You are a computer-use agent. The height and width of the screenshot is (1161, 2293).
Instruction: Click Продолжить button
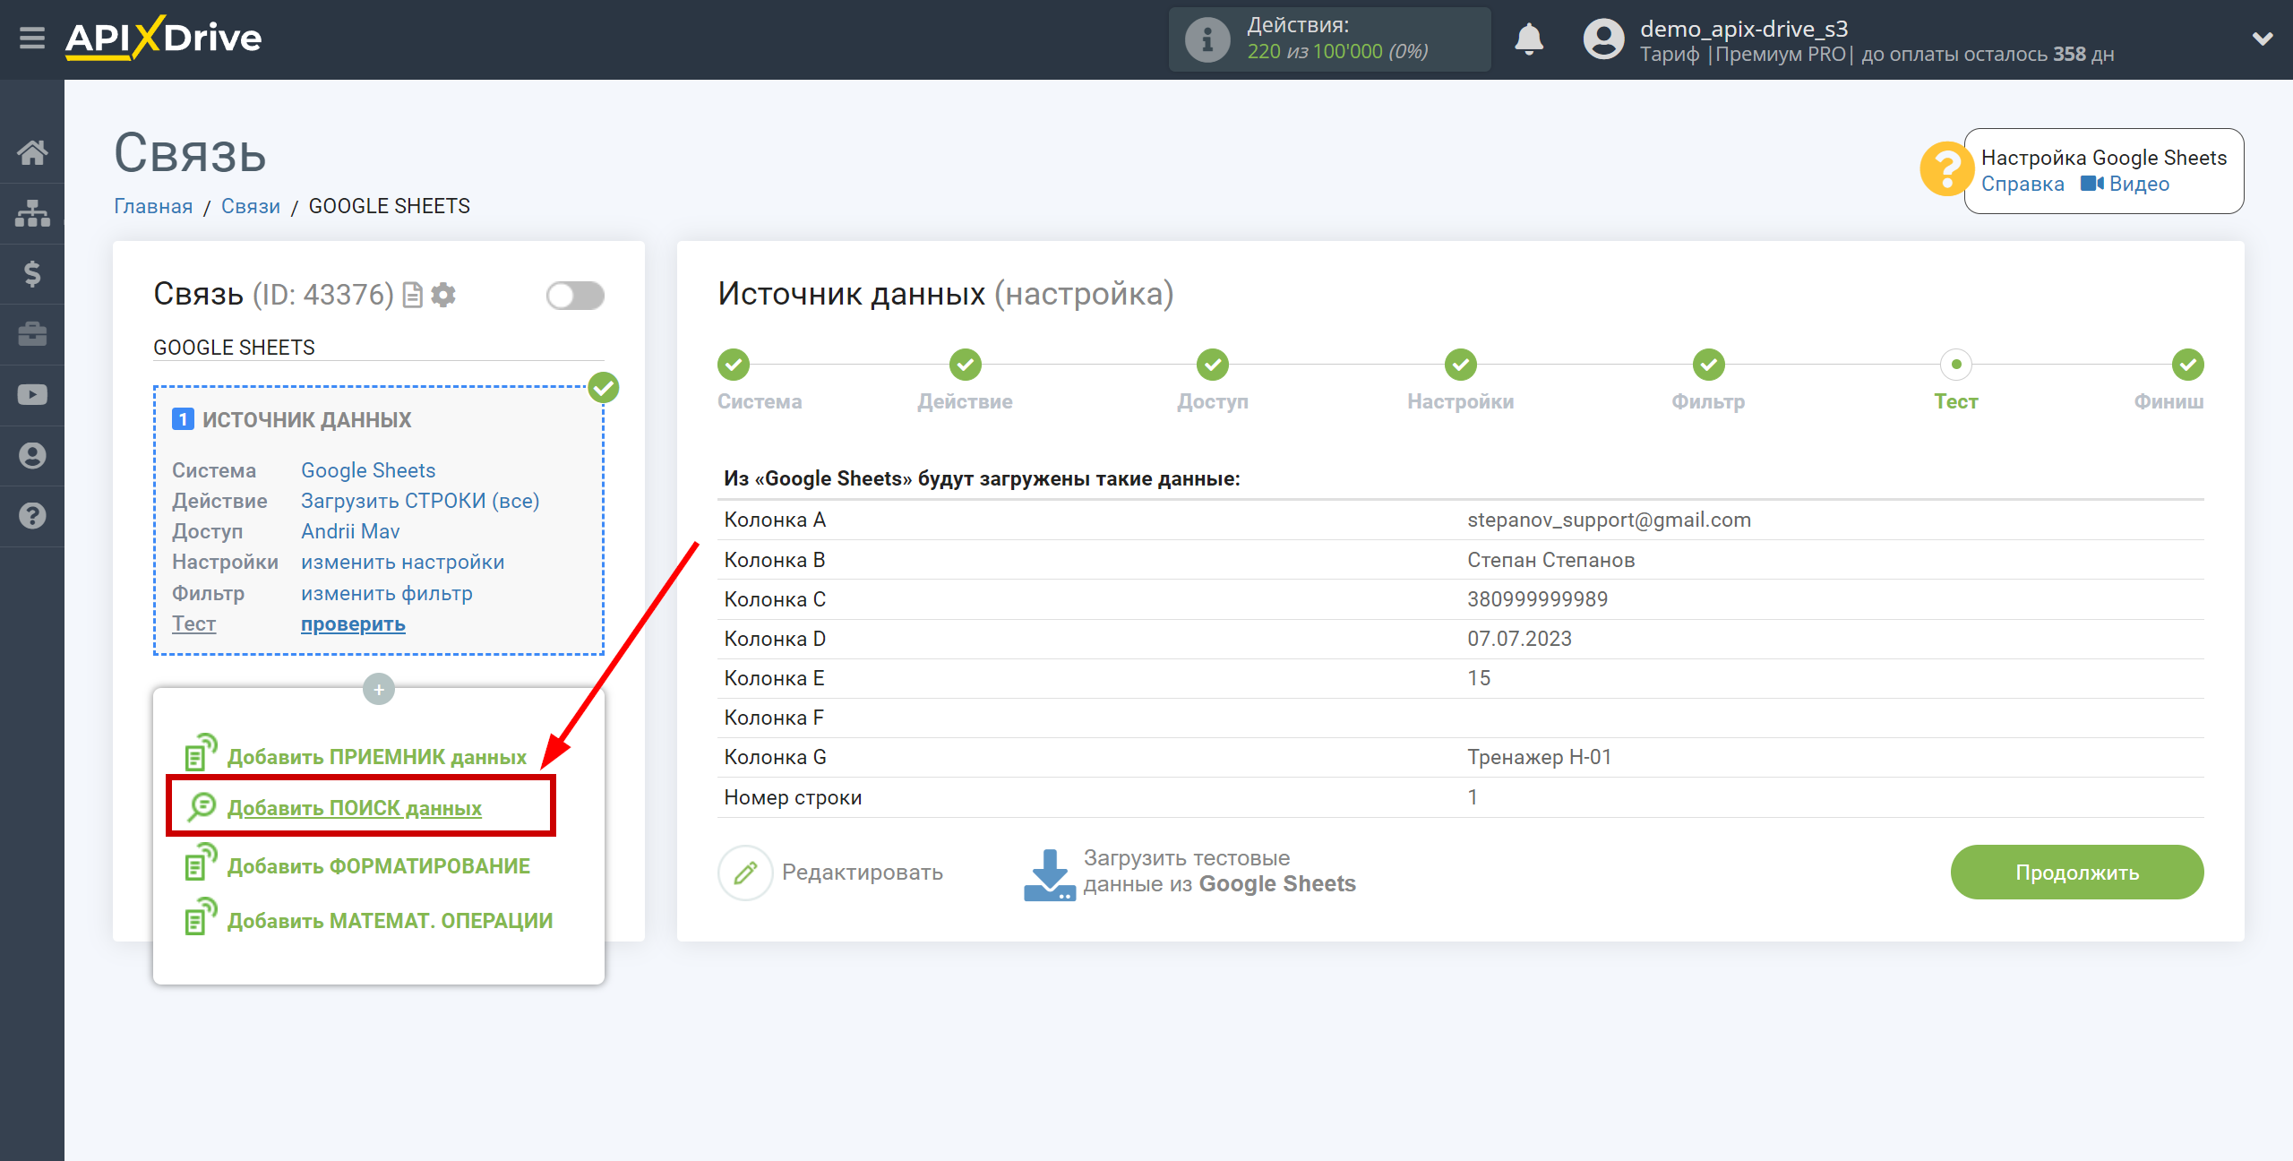[x=2077, y=872]
